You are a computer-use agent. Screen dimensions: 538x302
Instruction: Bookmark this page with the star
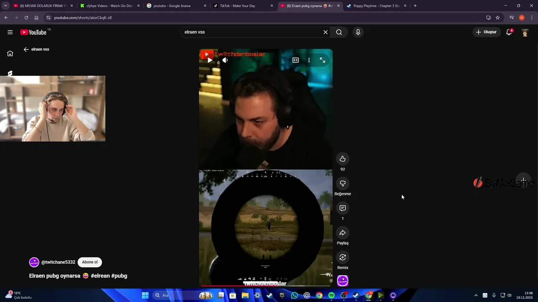click(x=498, y=18)
